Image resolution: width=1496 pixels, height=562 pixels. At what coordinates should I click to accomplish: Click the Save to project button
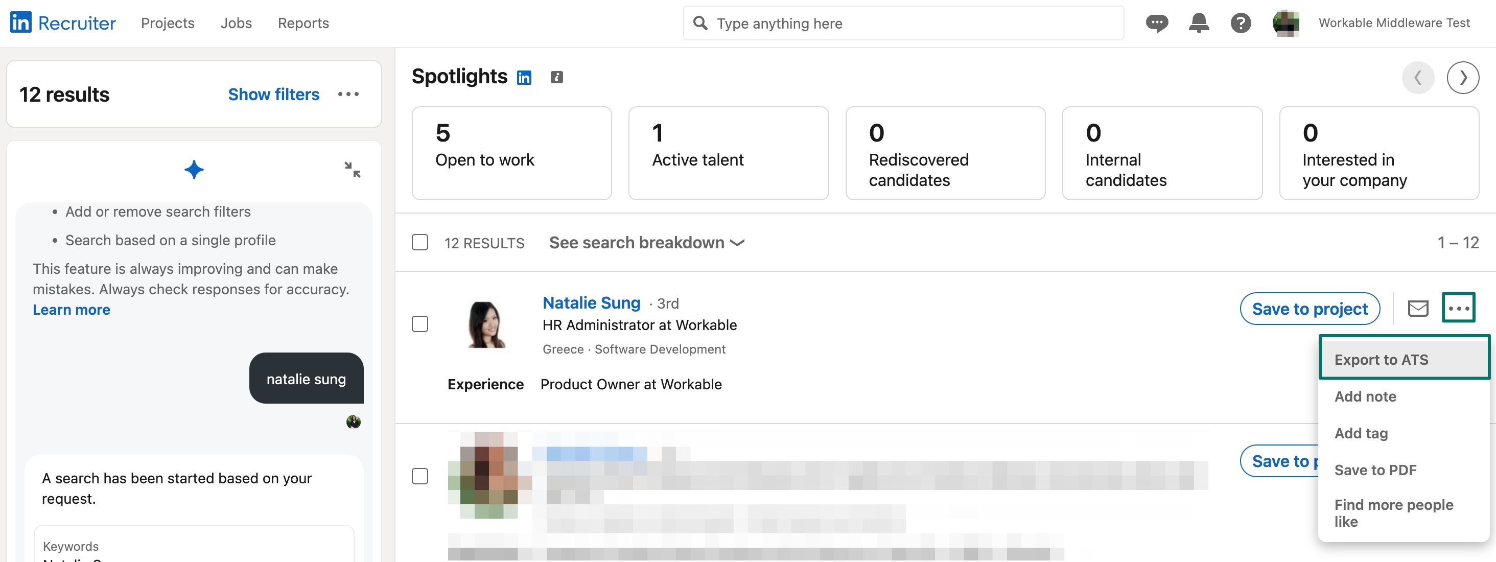click(x=1309, y=308)
